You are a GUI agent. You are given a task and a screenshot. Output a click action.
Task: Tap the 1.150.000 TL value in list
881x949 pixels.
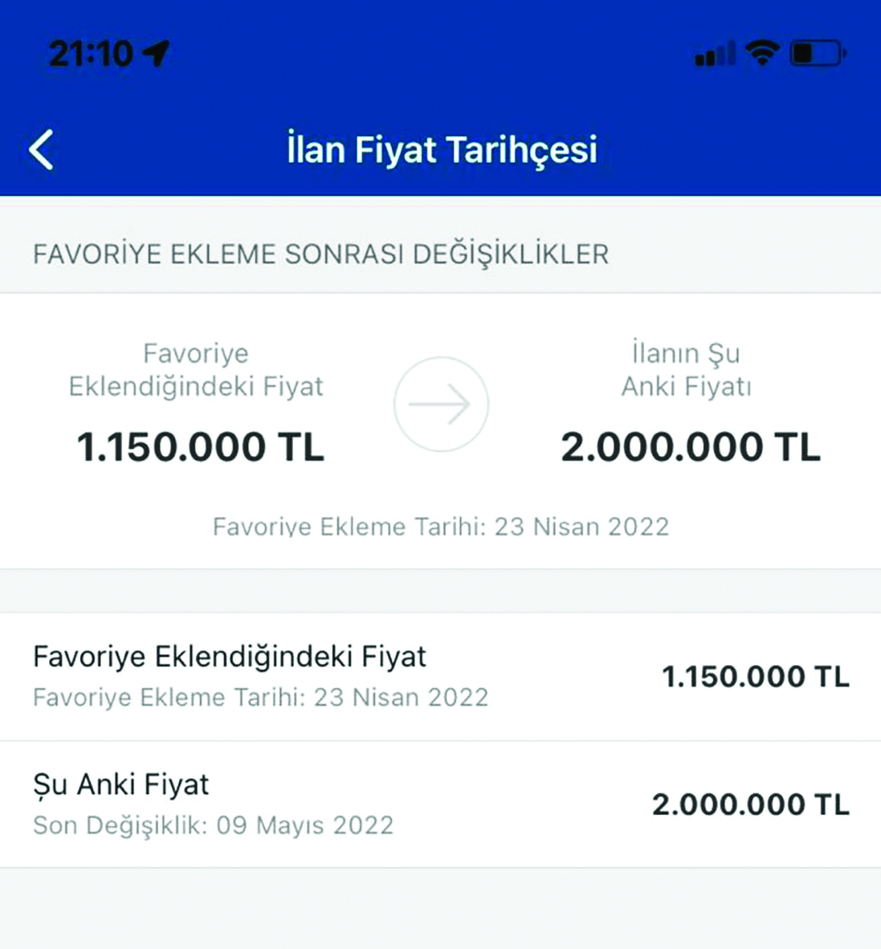755,677
